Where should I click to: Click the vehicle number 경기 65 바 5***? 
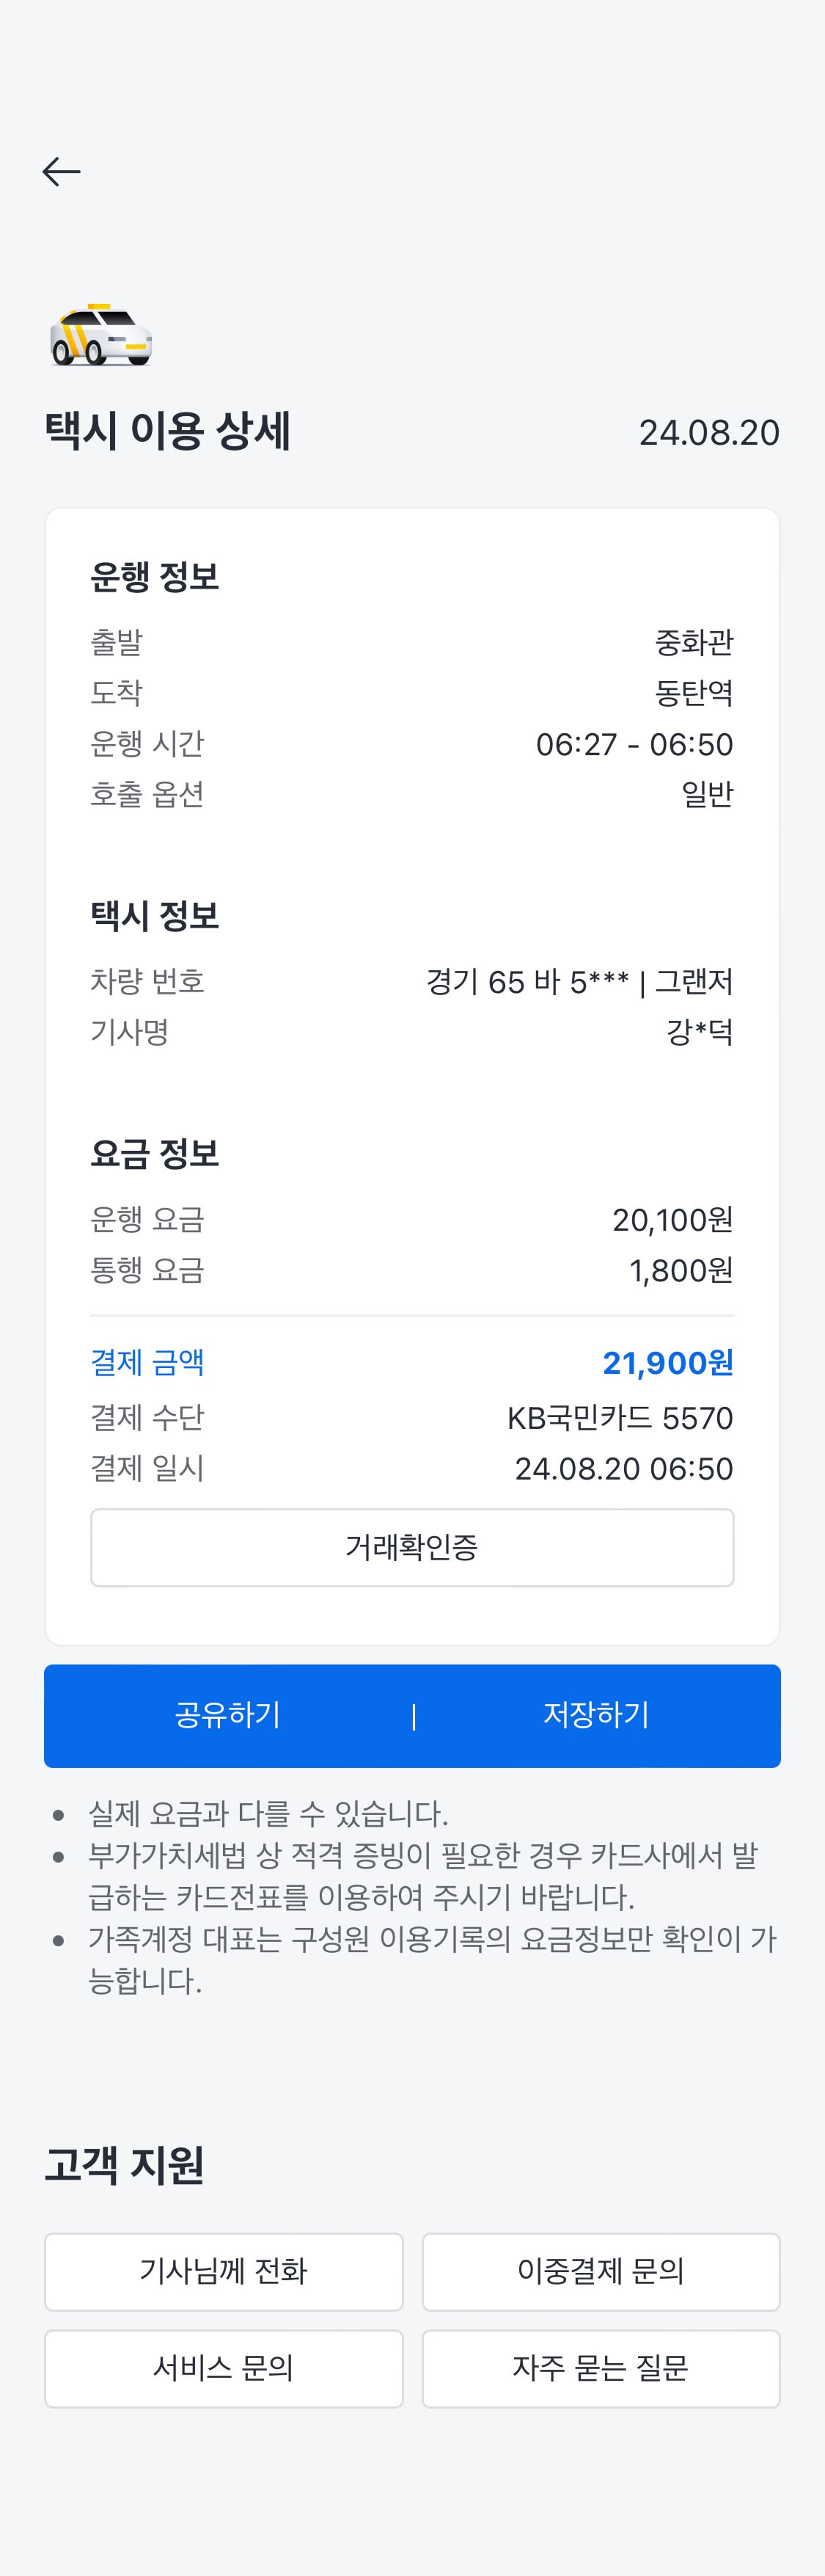coord(527,982)
